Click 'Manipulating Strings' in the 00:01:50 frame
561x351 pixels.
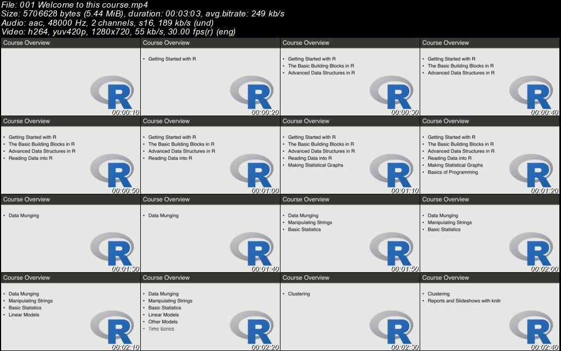tap(310, 223)
